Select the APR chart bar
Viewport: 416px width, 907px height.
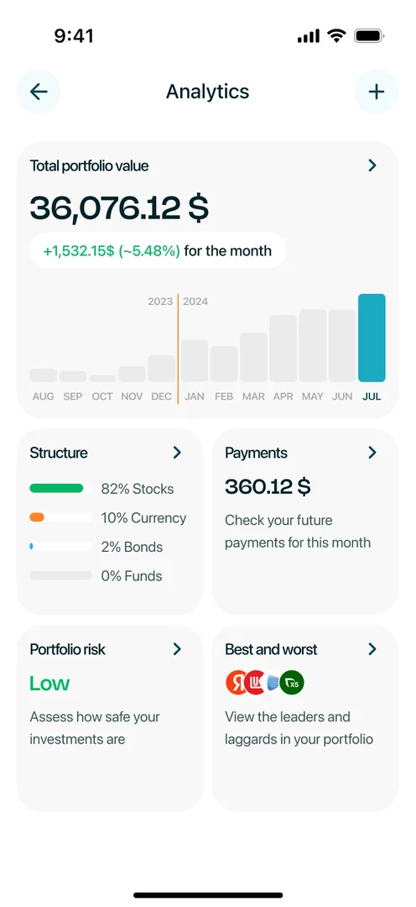283,349
